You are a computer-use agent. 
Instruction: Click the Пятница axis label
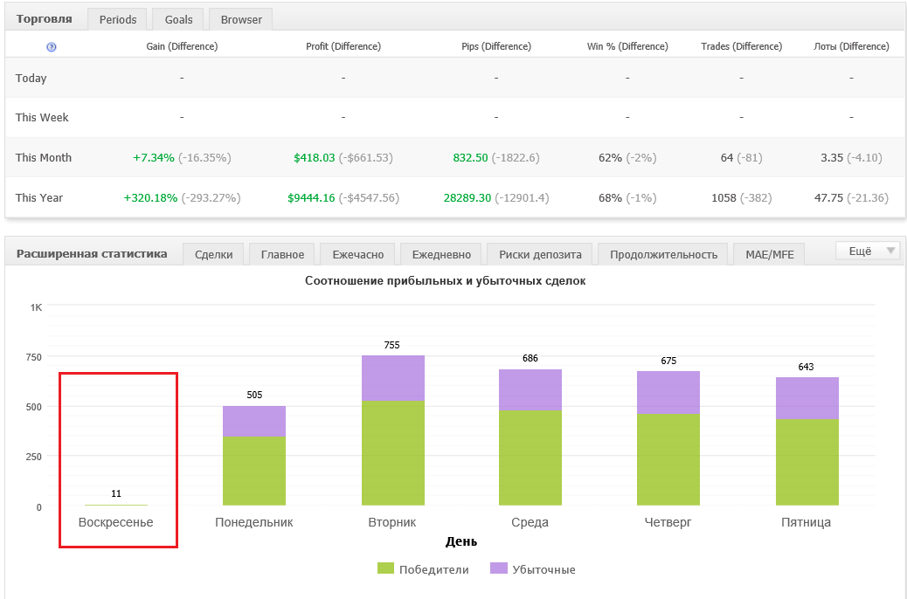(806, 522)
